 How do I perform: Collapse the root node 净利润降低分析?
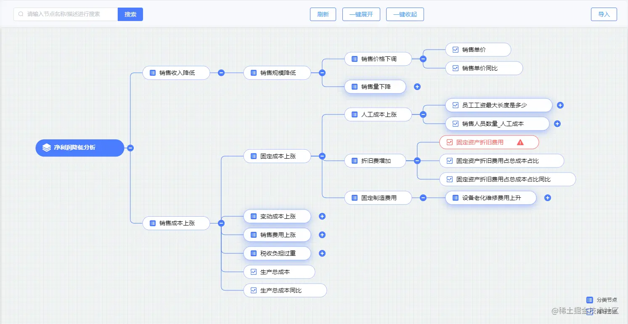(x=130, y=148)
